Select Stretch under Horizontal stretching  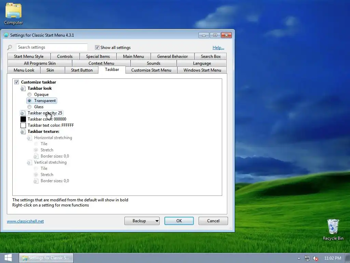pyautogui.click(x=36, y=150)
